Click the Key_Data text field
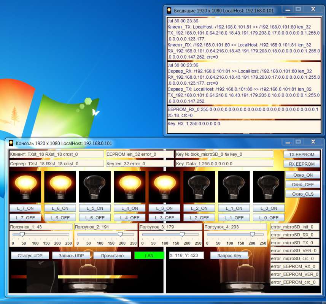 [224, 164]
